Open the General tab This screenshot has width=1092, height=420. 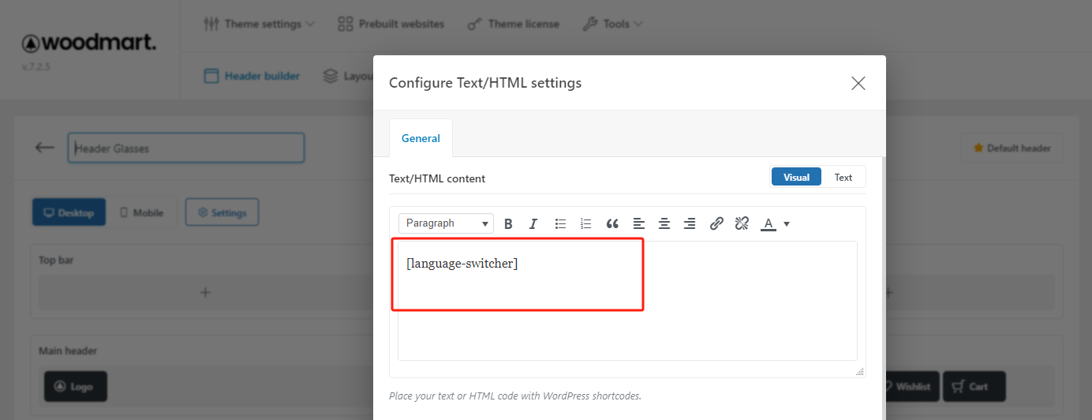pyautogui.click(x=421, y=138)
